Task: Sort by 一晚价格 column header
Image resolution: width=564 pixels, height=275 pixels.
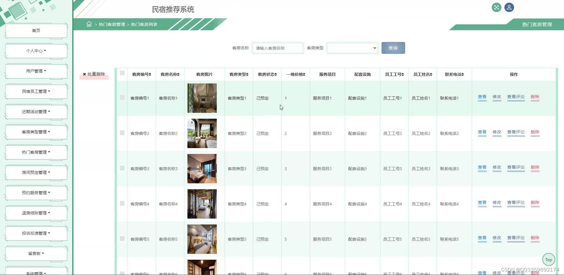Action: tap(296, 74)
